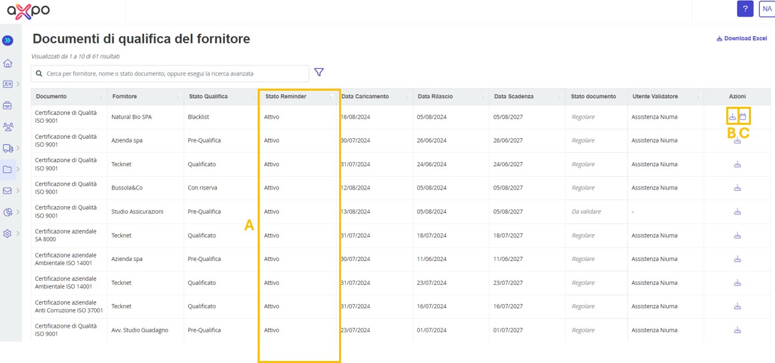Download the Natural Bio SPA document
775x363 pixels.
[732, 117]
